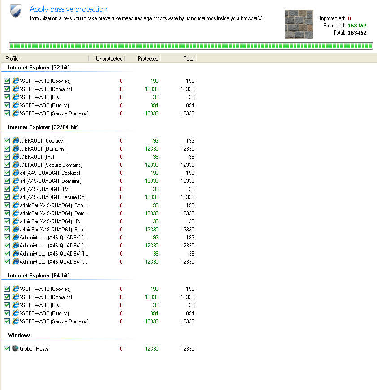Click green 894 in 32 bit Plugins row
The width and height of the screenshot is (377, 390).
coord(154,105)
